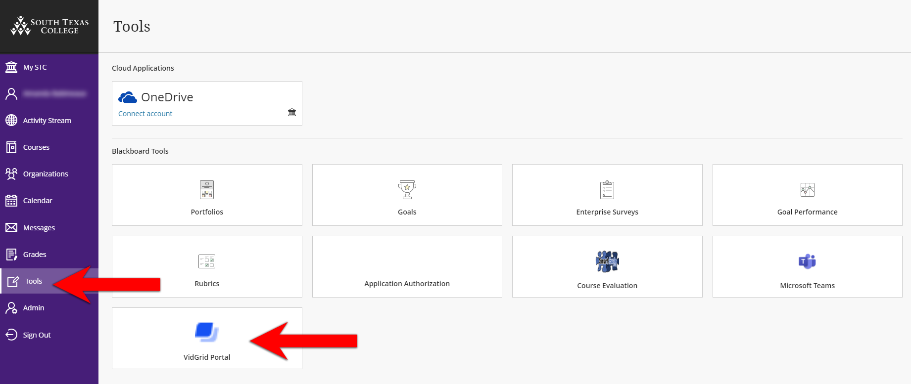Open the Enterprise Surveys label

point(607,212)
